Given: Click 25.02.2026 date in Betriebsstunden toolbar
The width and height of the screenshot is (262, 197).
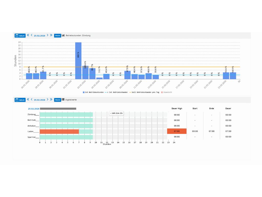Looking at the screenshot, I should tap(39, 36).
